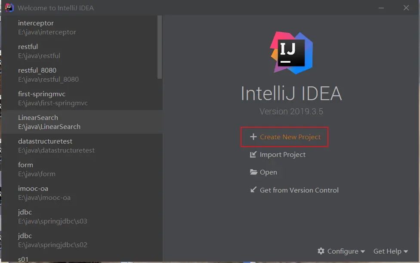Click the Import Project arrow icon
Image resolution: width=420 pixels, height=263 pixels.
coord(253,155)
